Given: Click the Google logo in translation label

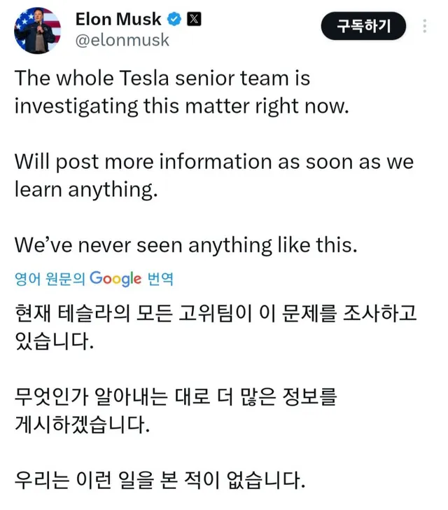Looking at the screenshot, I should click(x=115, y=278).
